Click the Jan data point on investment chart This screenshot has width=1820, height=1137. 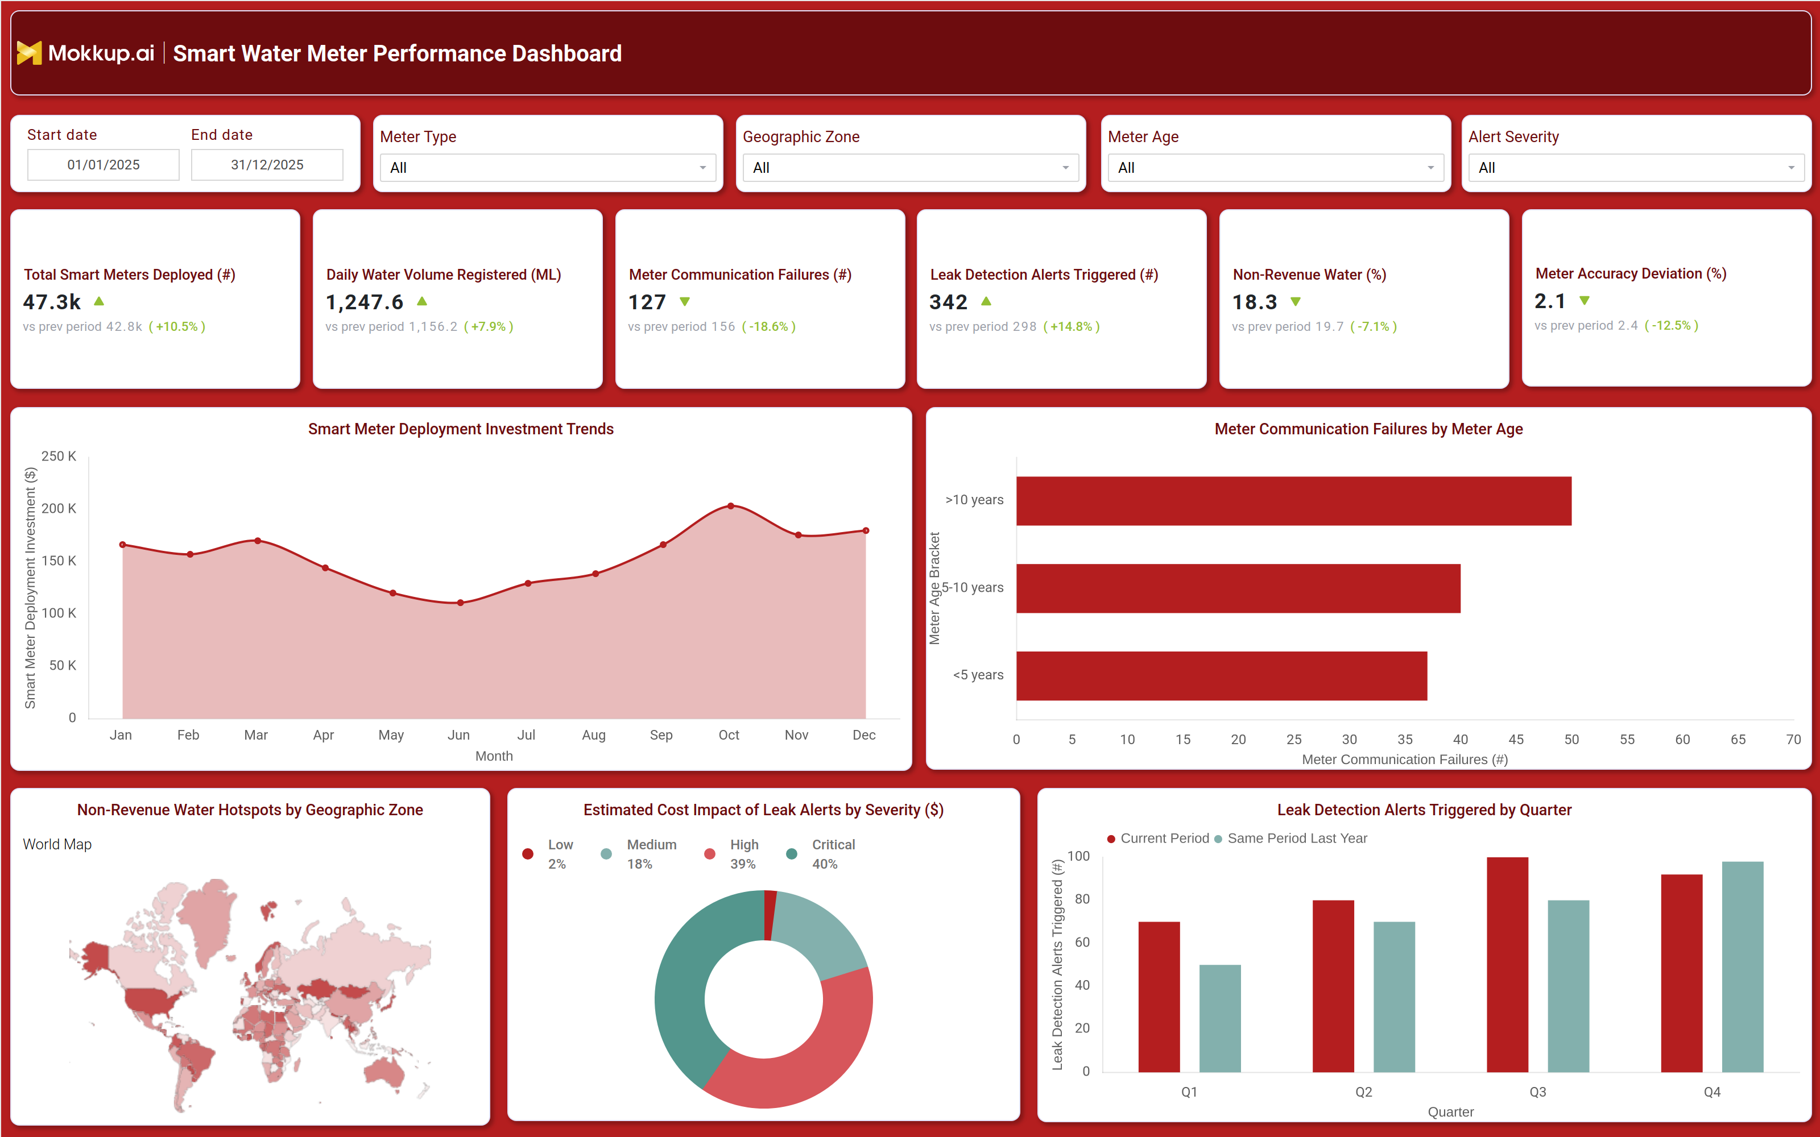pyautogui.click(x=123, y=545)
